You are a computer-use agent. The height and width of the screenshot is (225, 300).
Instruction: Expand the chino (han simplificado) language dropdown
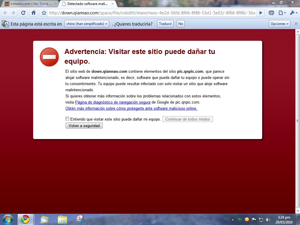click(x=87, y=24)
